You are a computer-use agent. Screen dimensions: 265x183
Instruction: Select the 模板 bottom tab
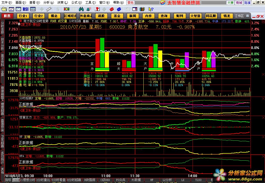click(x=16, y=180)
